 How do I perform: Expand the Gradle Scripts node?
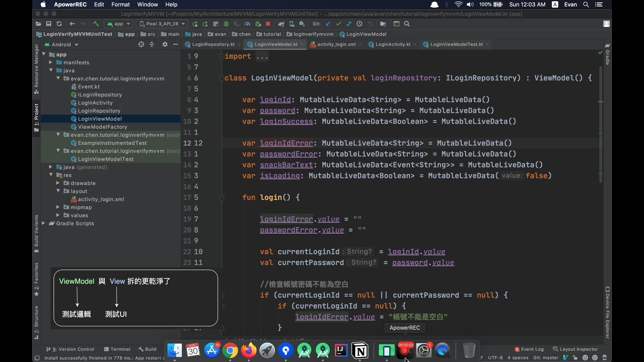[44, 224]
